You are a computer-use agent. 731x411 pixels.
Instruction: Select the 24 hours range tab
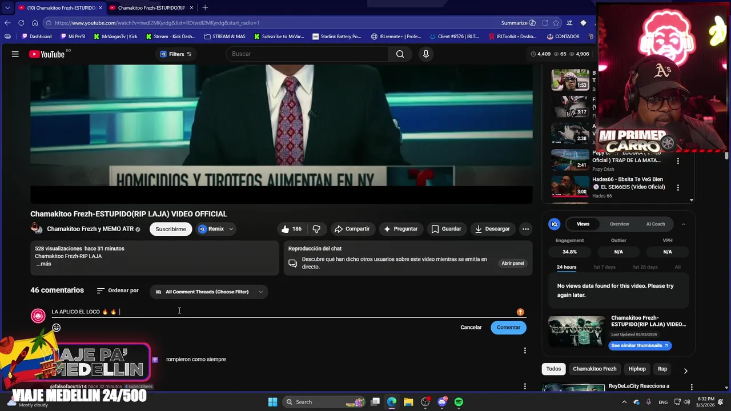click(567, 267)
